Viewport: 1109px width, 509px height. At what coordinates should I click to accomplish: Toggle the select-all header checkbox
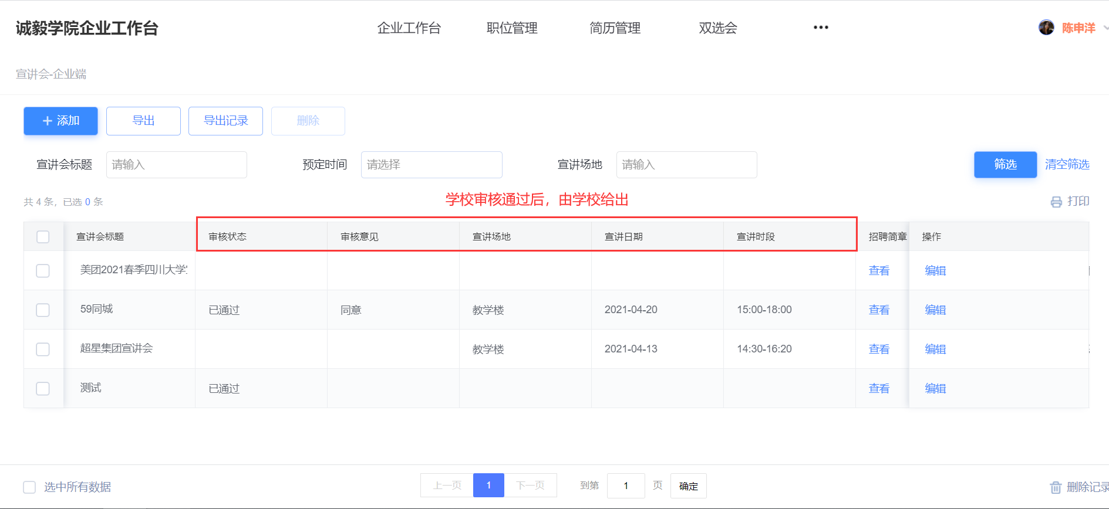click(x=43, y=237)
